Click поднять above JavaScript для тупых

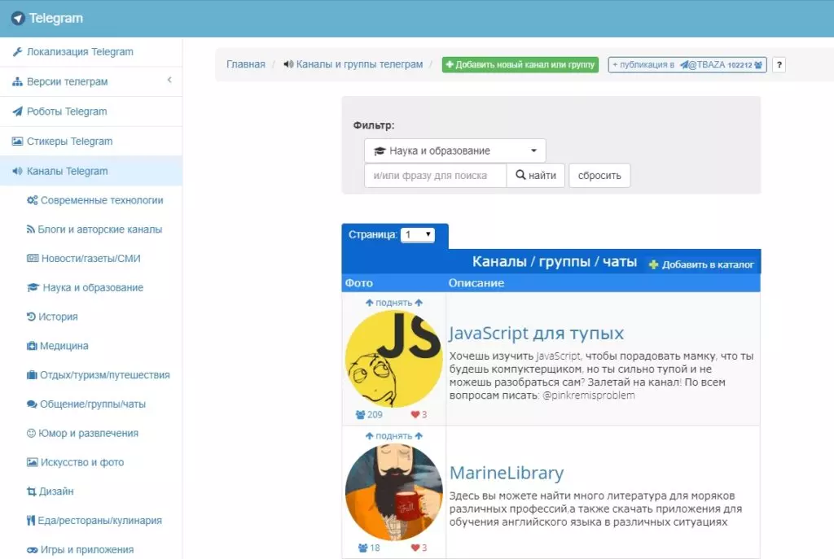point(394,303)
